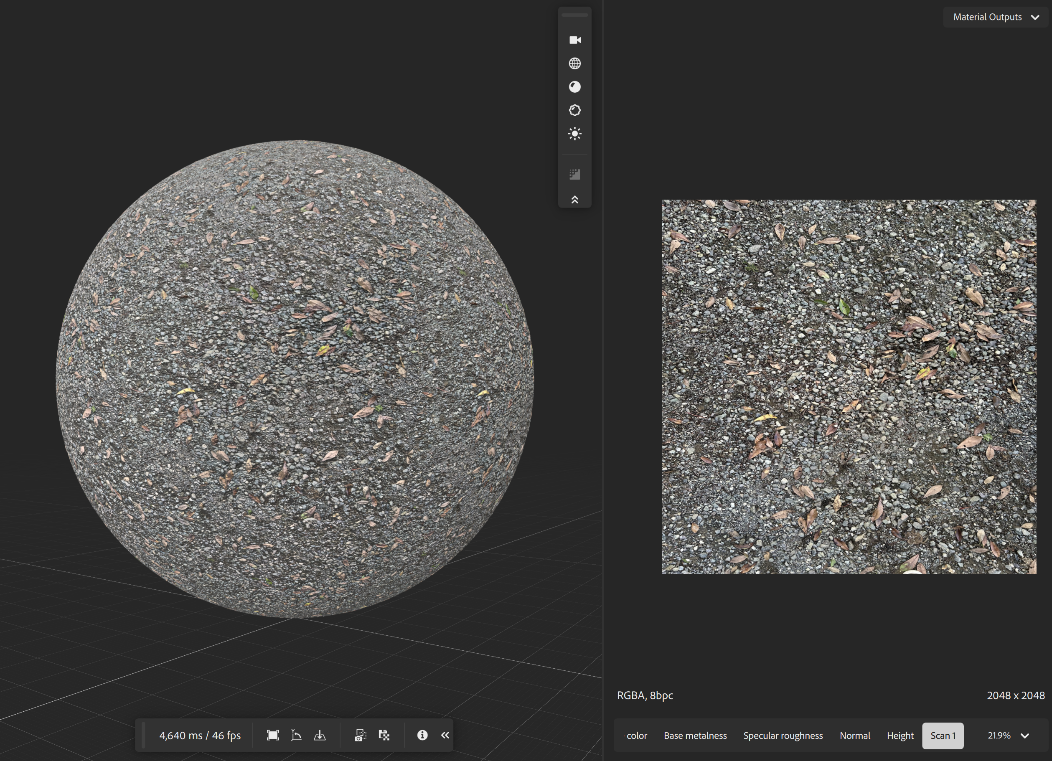
Task: Switch to the Normal tab
Action: pos(854,736)
